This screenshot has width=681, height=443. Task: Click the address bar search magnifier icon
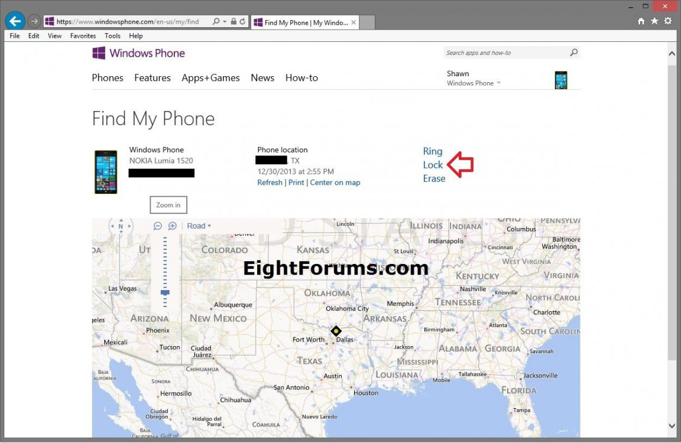[216, 21]
